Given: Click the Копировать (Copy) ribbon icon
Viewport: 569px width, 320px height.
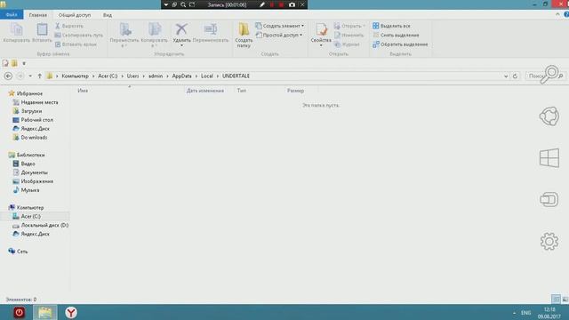Looking at the screenshot, I should point(16,29).
